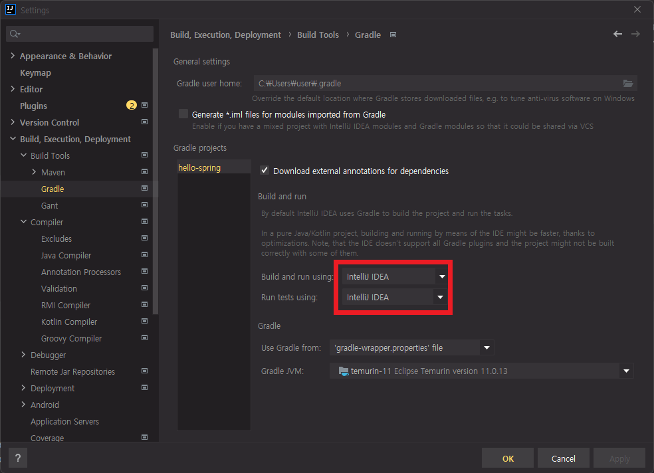This screenshot has width=654, height=473.
Task: Click the help question mark button
Action: (18, 458)
